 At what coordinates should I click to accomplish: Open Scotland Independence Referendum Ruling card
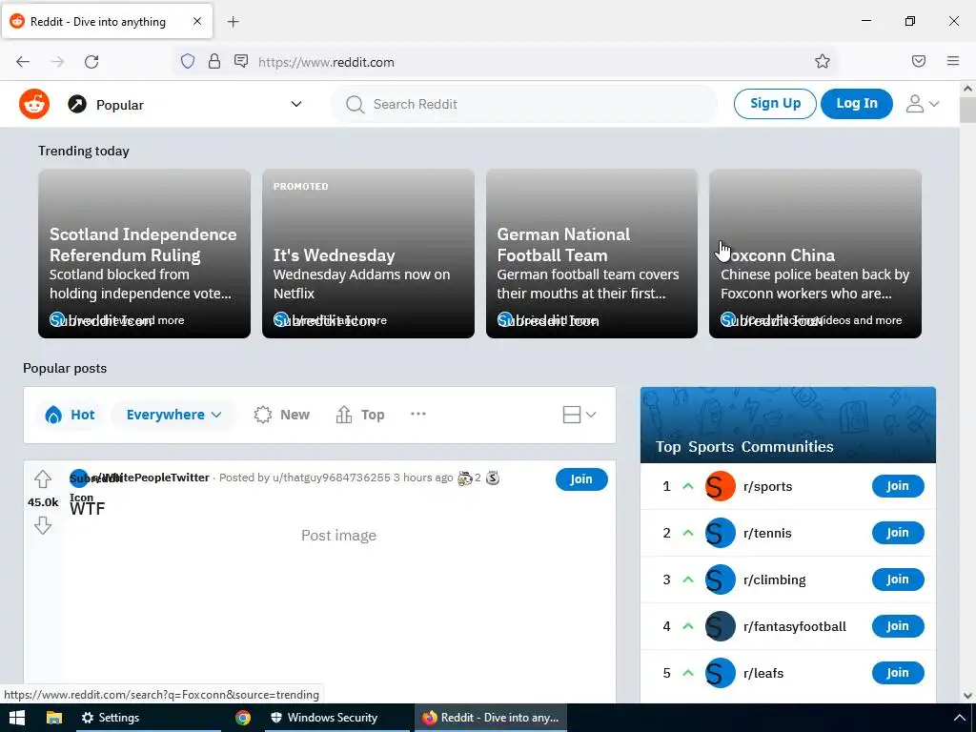tap(145, 254)
